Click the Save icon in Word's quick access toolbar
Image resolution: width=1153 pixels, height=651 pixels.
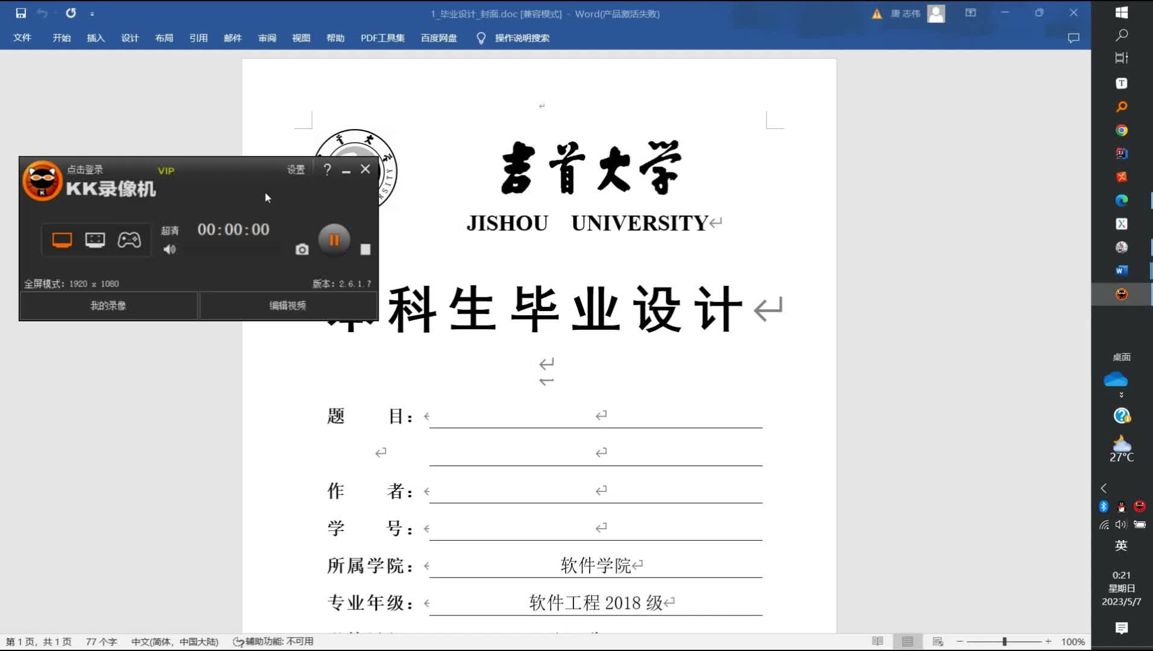(x=20, y=13)
